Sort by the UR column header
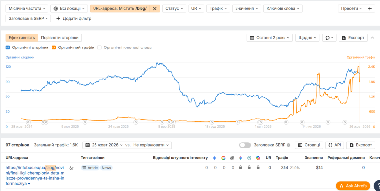Image resolution: width=380 pixels, height=191 pixels. coord(268,158)
